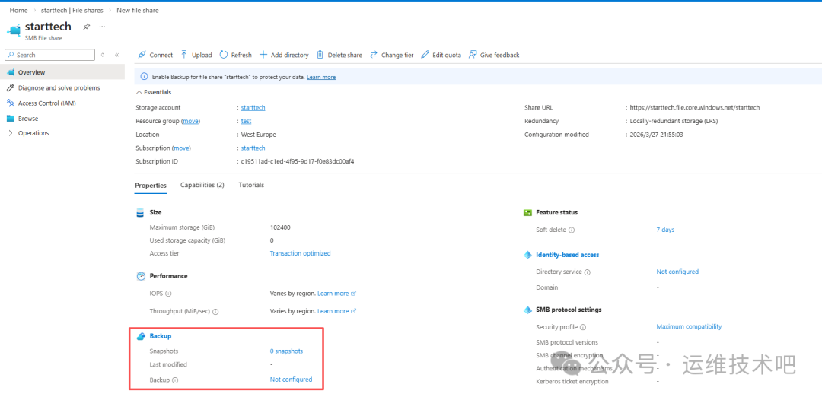Click the Delete share trash icon

tap(320, 55)
